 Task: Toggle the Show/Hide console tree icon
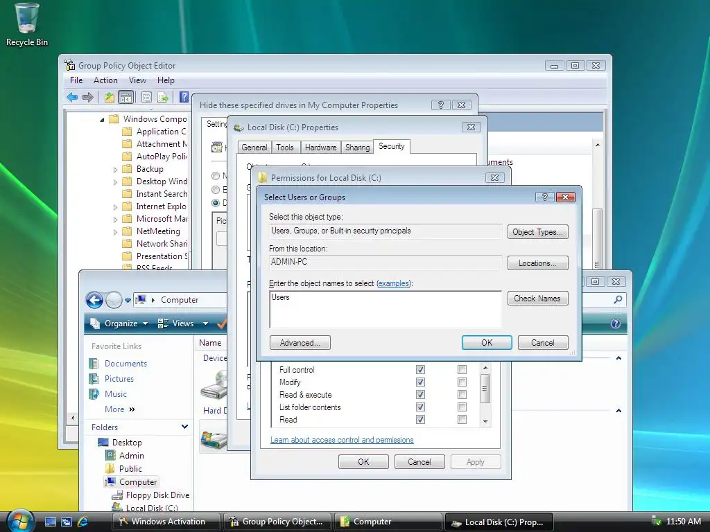click(125, 97)
